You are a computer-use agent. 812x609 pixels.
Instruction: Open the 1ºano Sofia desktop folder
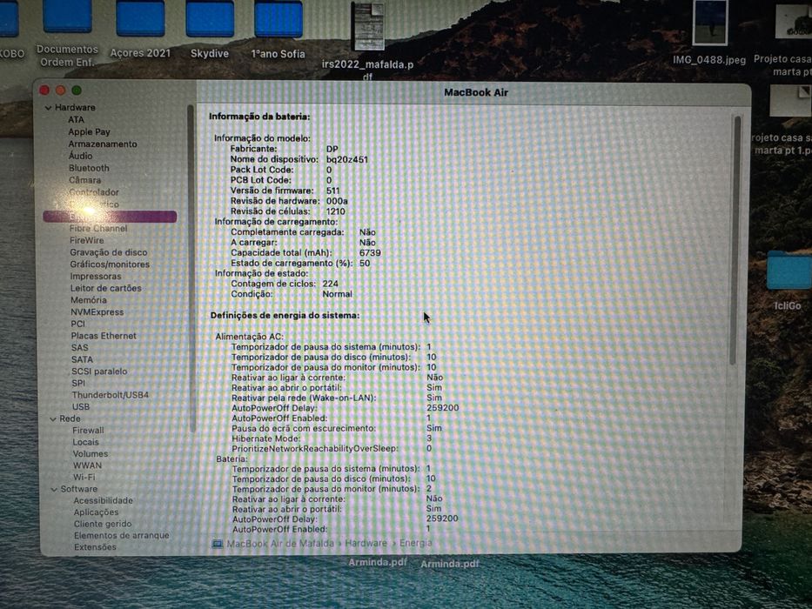(278, 30)
